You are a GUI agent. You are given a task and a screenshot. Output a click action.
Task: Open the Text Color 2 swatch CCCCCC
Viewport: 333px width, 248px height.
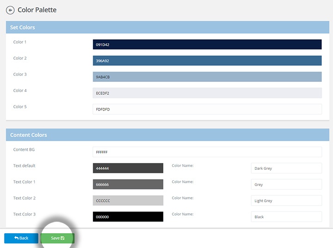128,200
